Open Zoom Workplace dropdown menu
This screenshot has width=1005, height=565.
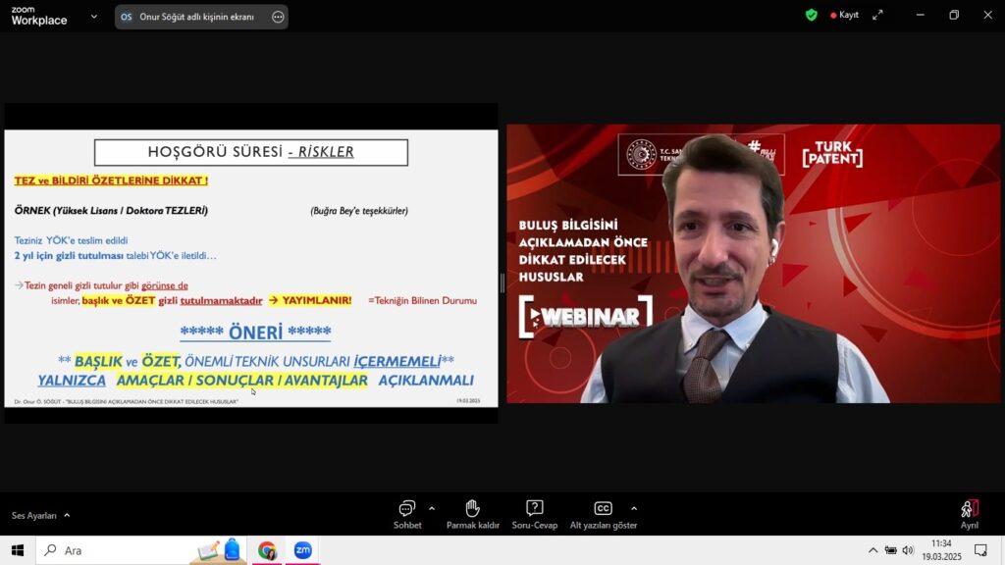click(x=94, y=17)
